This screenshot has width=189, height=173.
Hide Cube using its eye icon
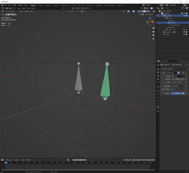pos(184,30)
